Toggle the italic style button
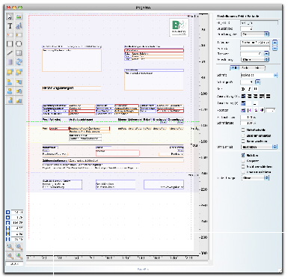 [249, 89]
